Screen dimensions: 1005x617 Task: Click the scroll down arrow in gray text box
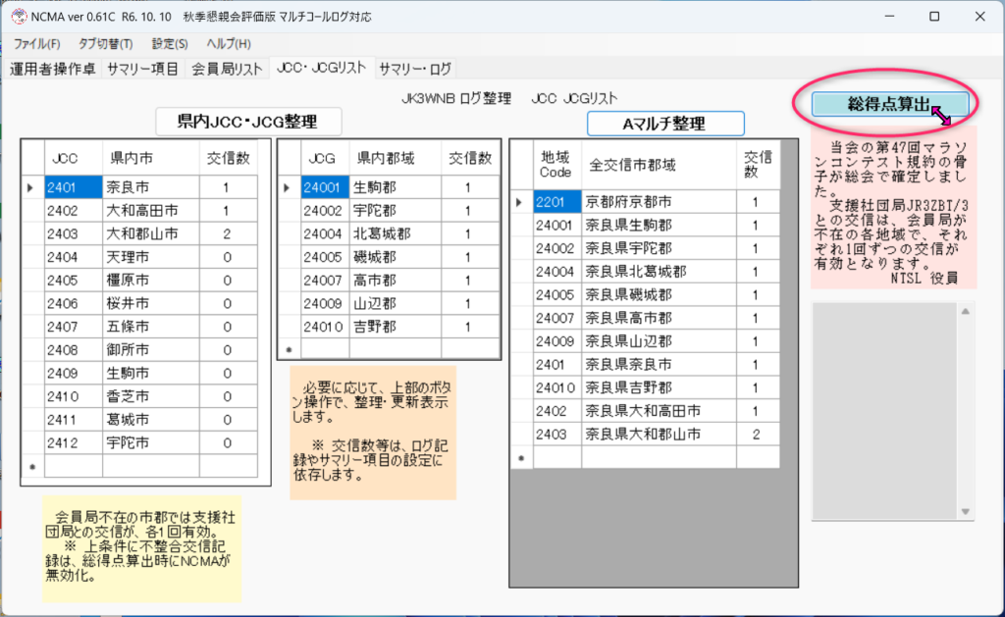coord(965,511)
